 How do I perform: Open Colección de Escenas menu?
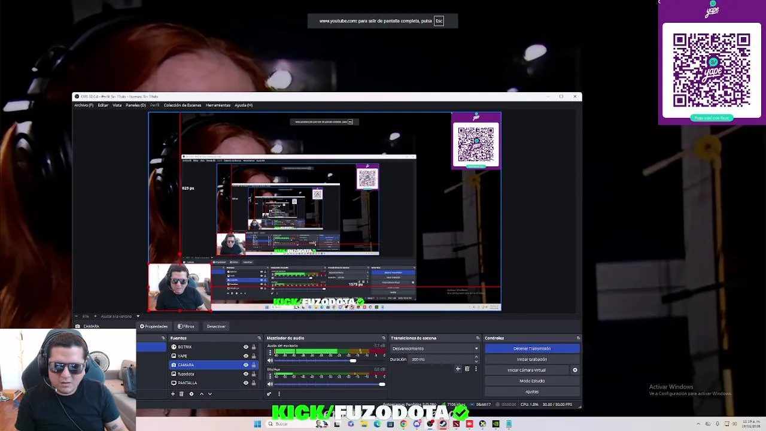pos(183,105)
